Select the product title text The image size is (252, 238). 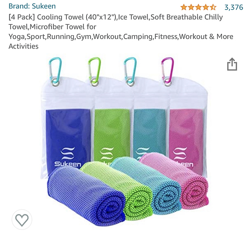tap(121, 31)
